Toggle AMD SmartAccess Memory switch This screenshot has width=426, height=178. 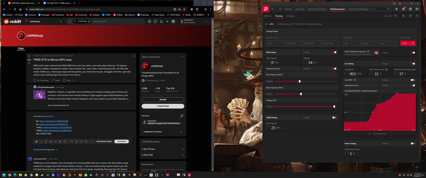[413, 52]
